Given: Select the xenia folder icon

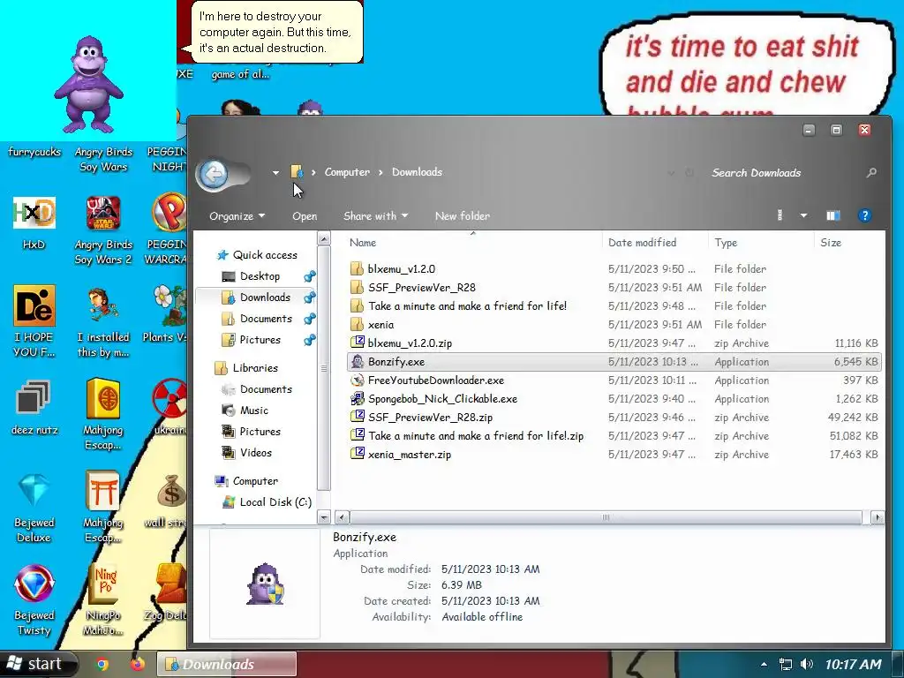Looking at the screenshot, I should pos(358,324).
